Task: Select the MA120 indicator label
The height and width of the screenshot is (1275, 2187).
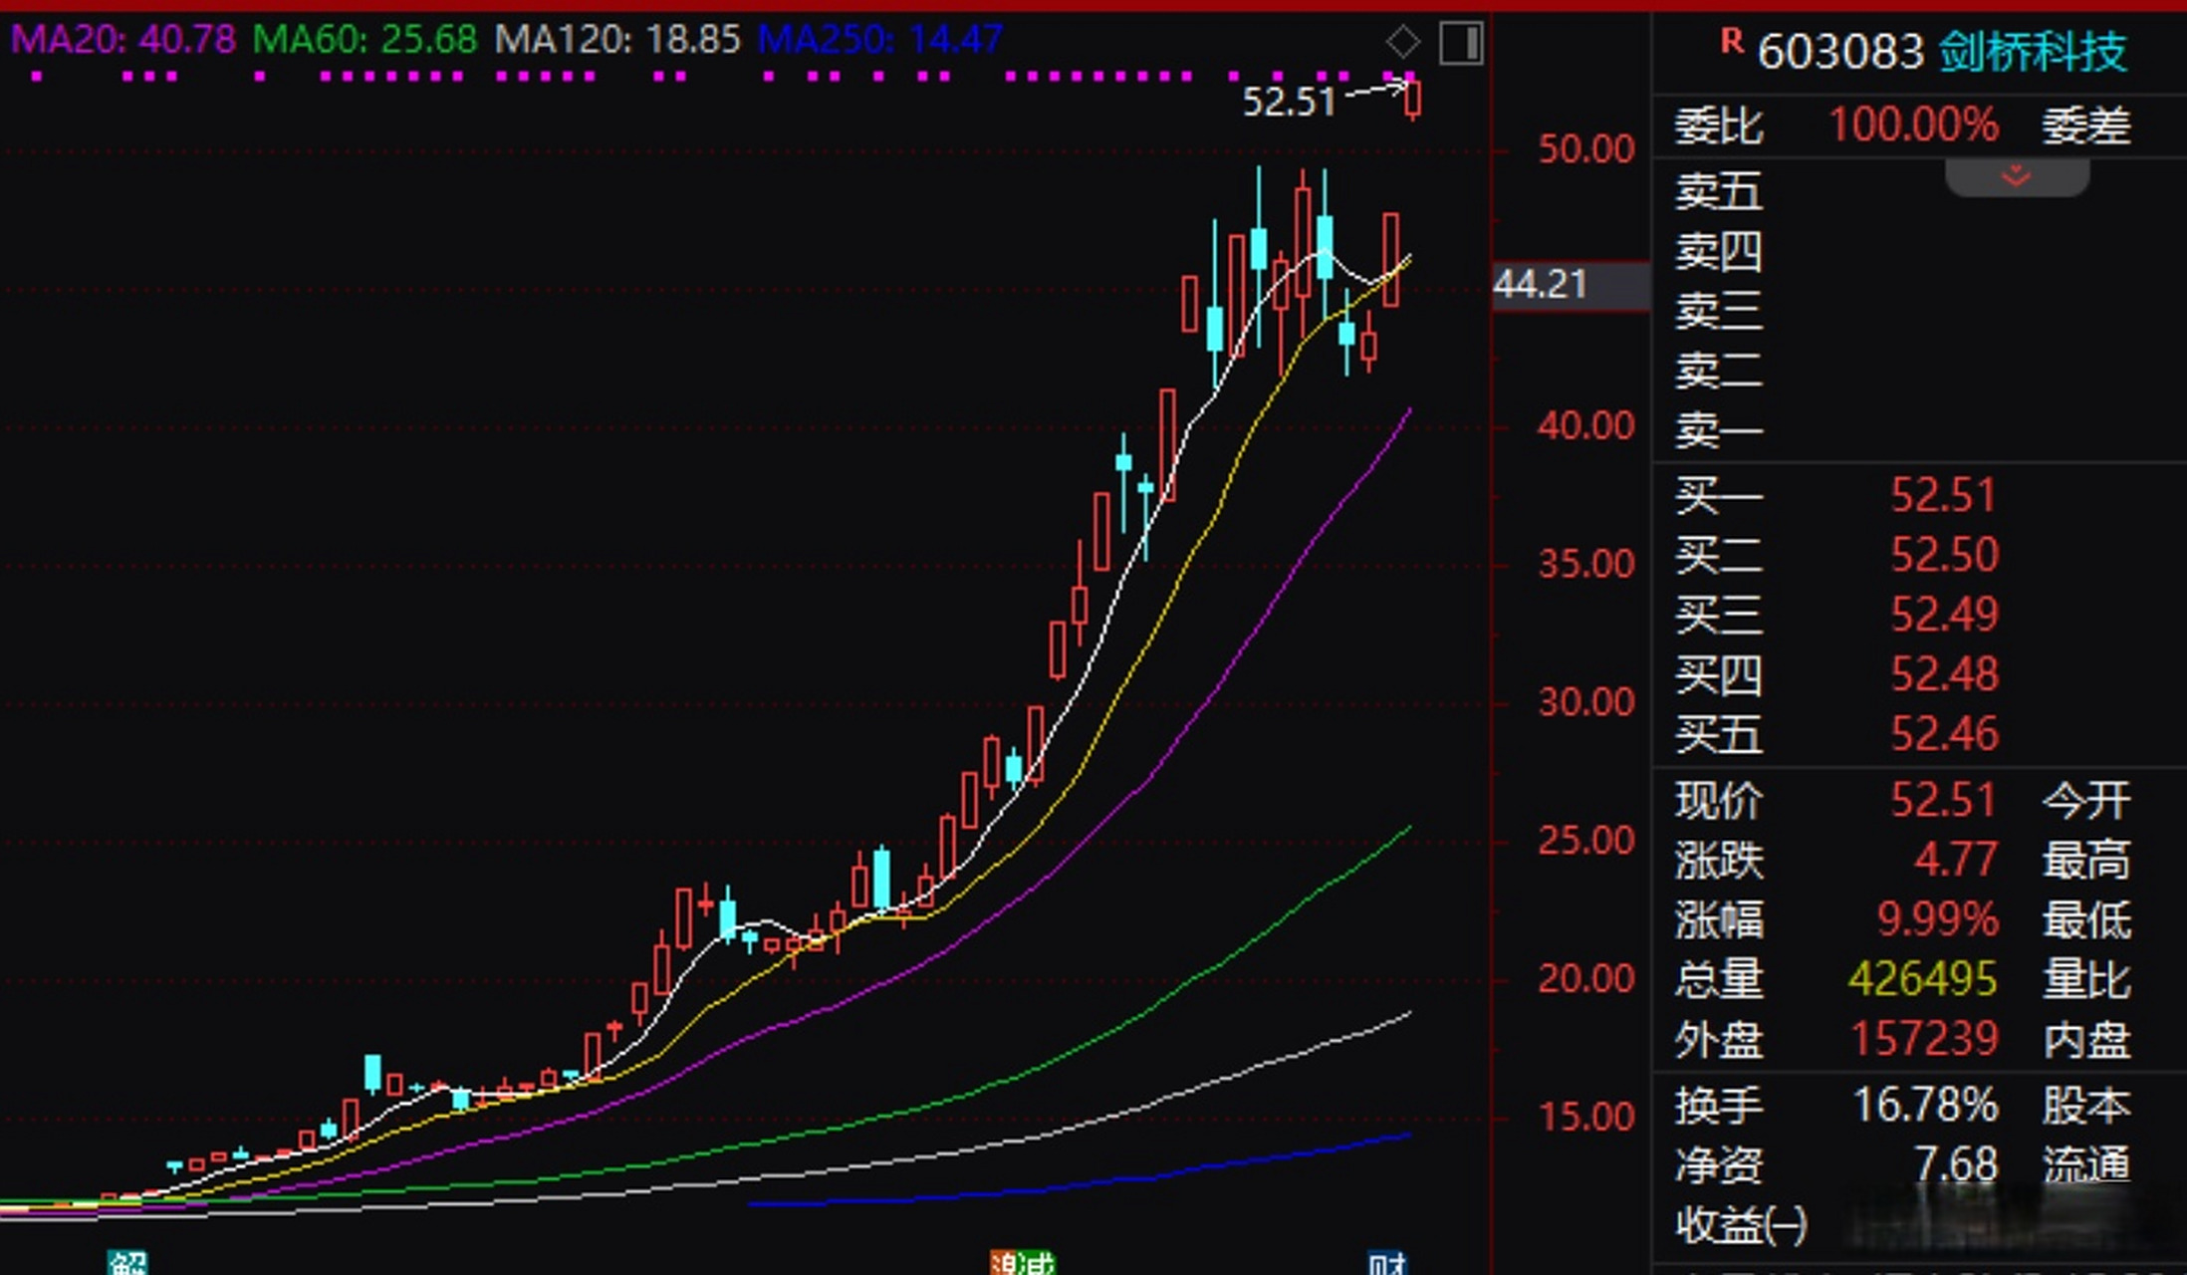Action: (617, 40)
